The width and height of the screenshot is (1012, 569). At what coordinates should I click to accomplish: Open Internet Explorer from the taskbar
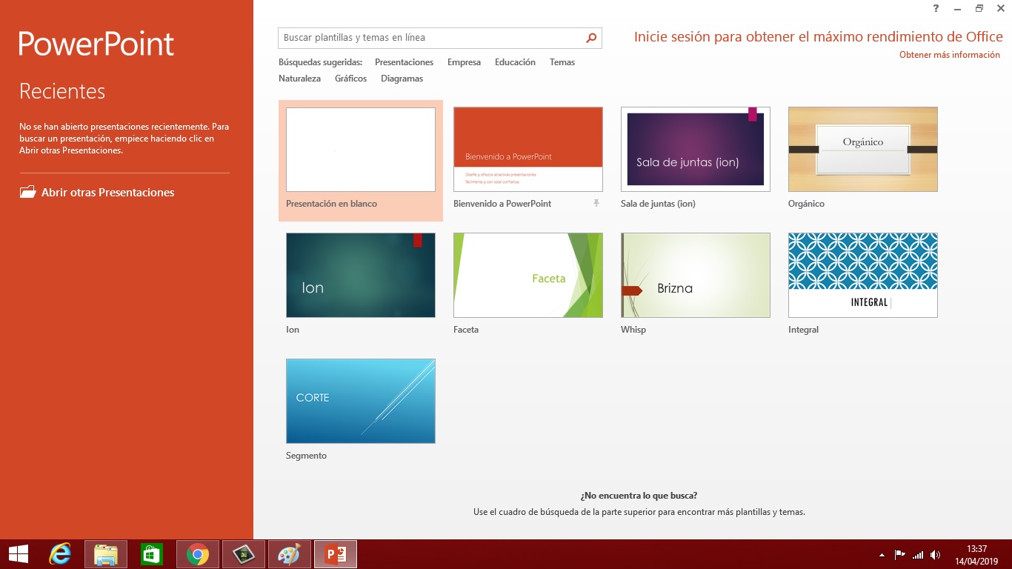[59, 553]
